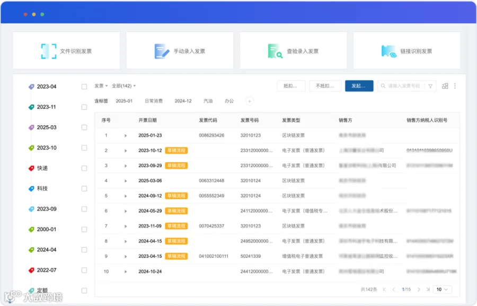477x306 pixels.
Task: Select the 办公 tag filter
Action: 229,101
